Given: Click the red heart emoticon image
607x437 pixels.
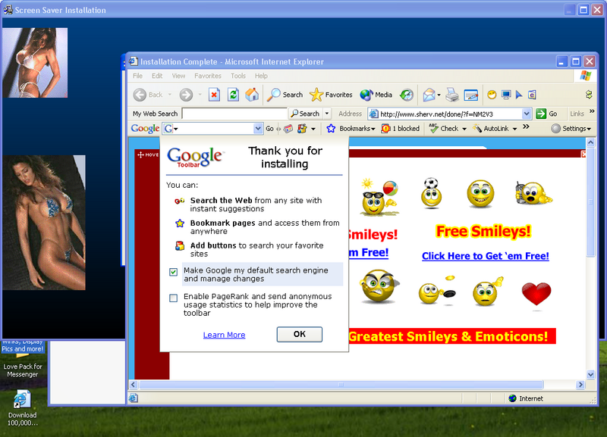Looking at the screenshot, I should (x=536, y=295).
